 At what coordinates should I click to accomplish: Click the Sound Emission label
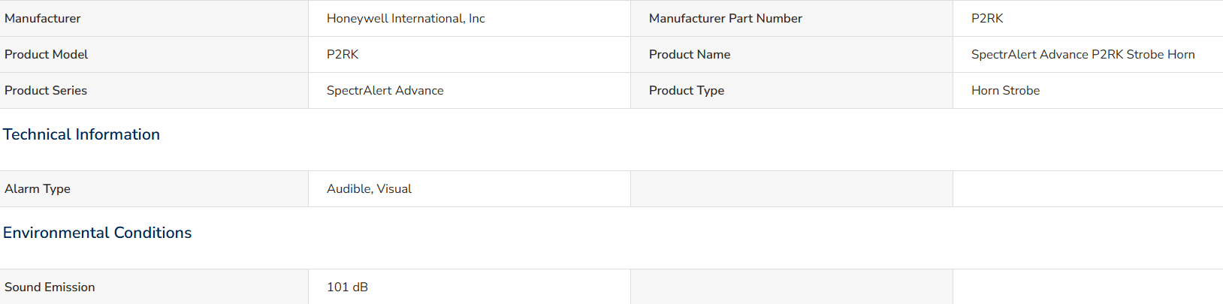[x=50, y=287]
